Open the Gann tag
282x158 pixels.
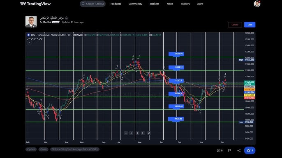coord(43,149)
